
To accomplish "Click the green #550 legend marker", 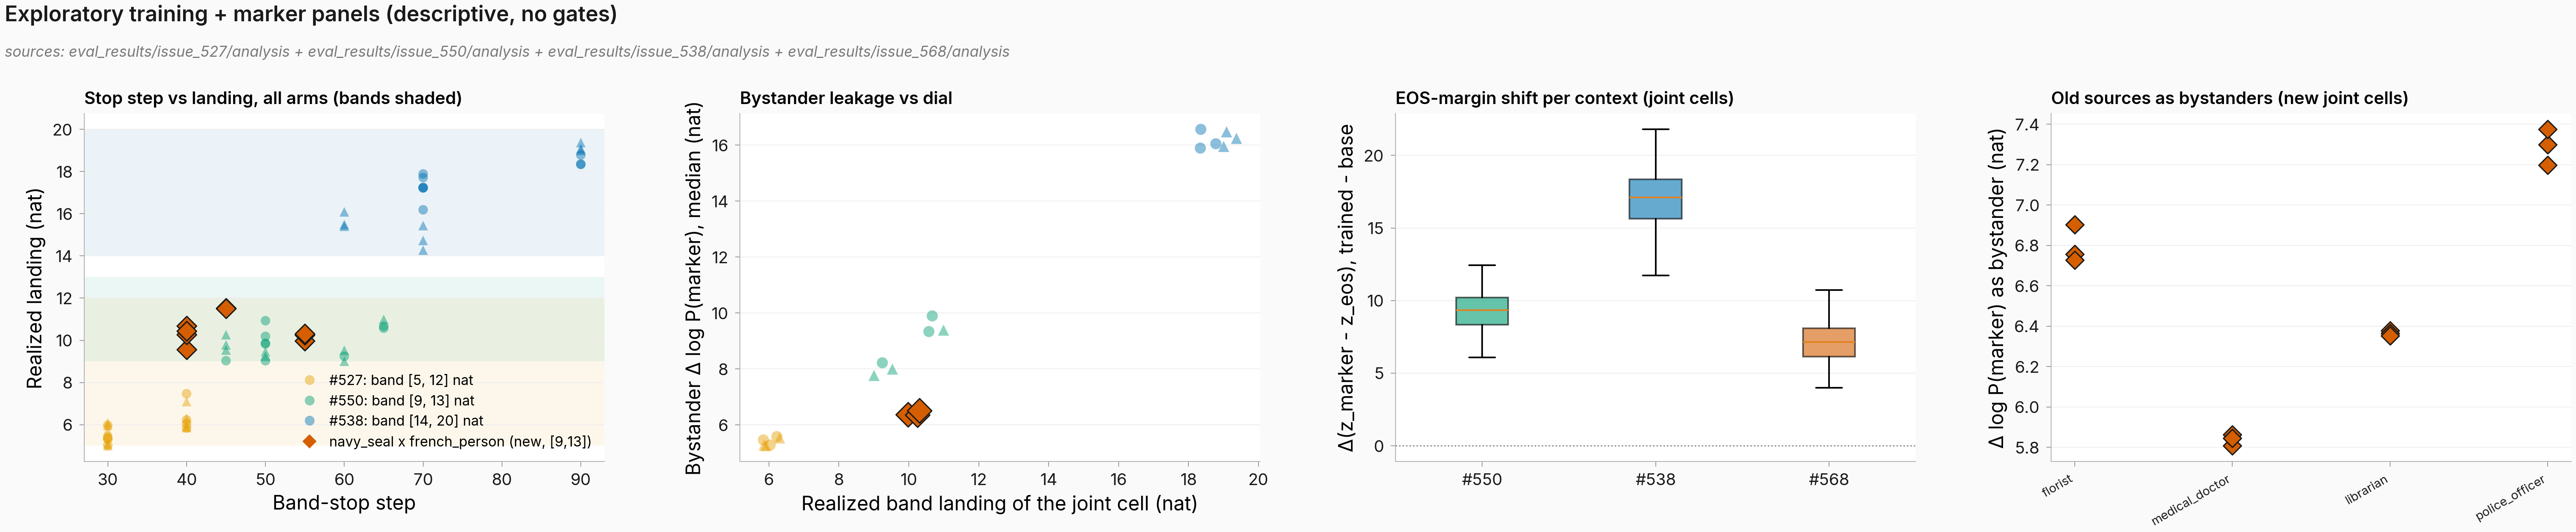I will tap(310, 400).
